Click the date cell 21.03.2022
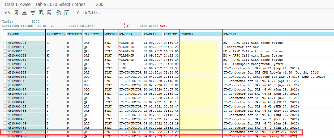Viewport: 334px width, 138px height. coord(152,132)
